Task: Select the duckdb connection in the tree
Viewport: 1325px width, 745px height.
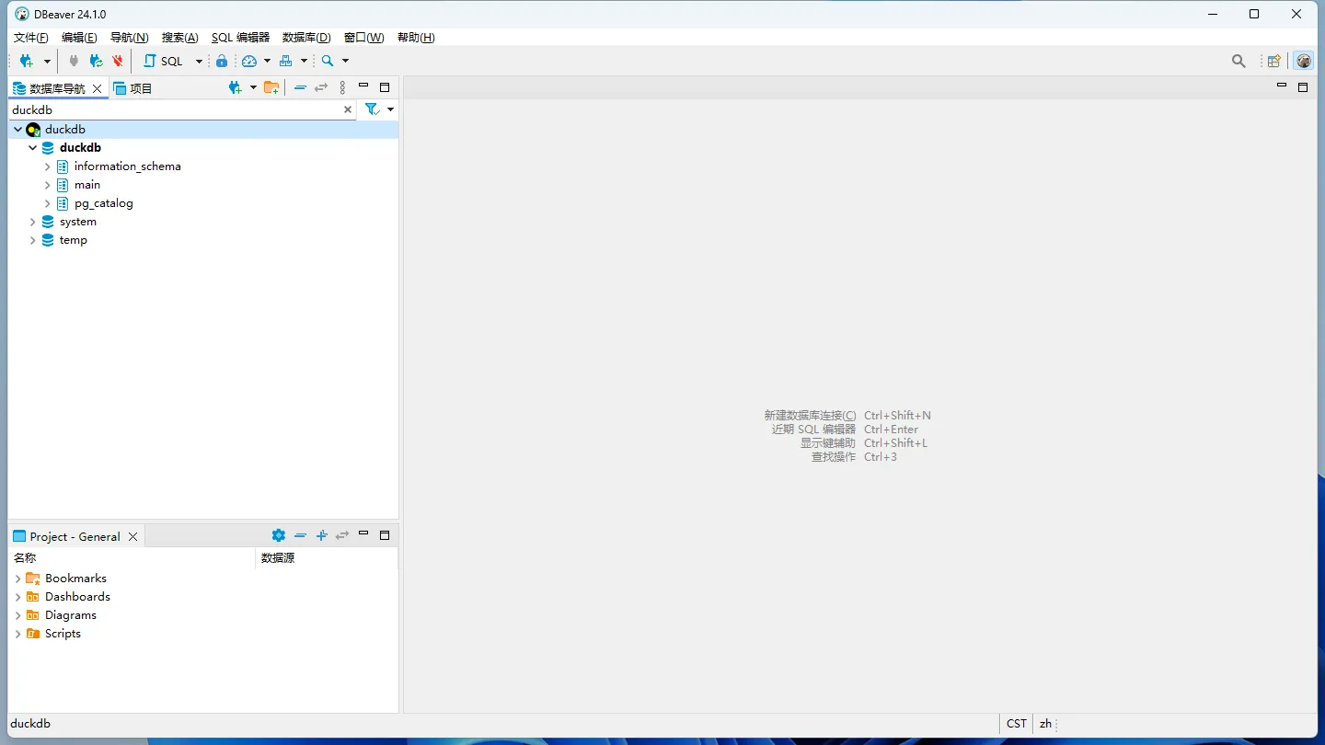Action: (65, 130)
